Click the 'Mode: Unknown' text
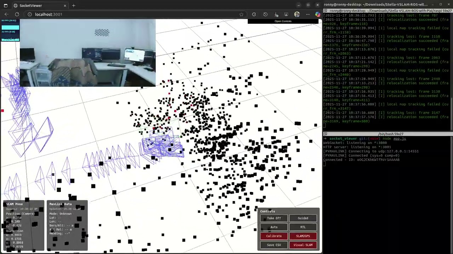Screen dimensions: 453x254 61,214
